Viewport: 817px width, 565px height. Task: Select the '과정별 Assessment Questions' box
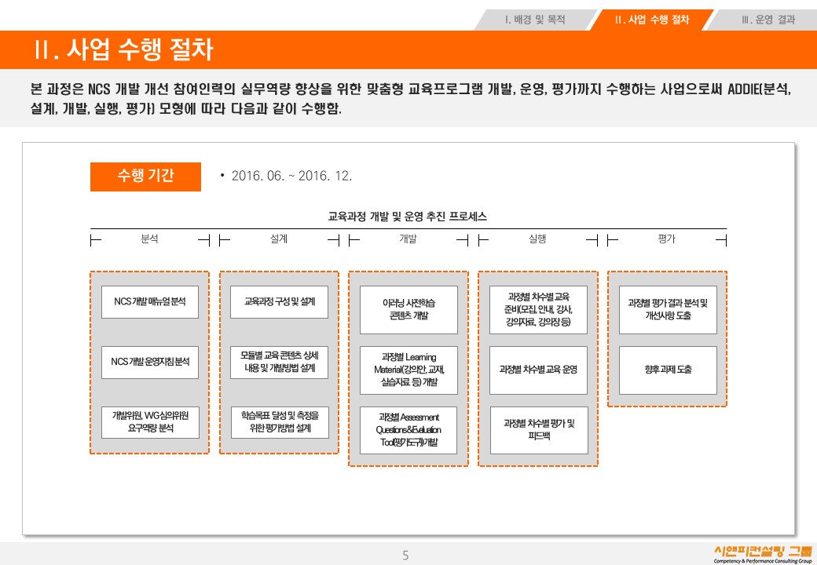[408, 430]
